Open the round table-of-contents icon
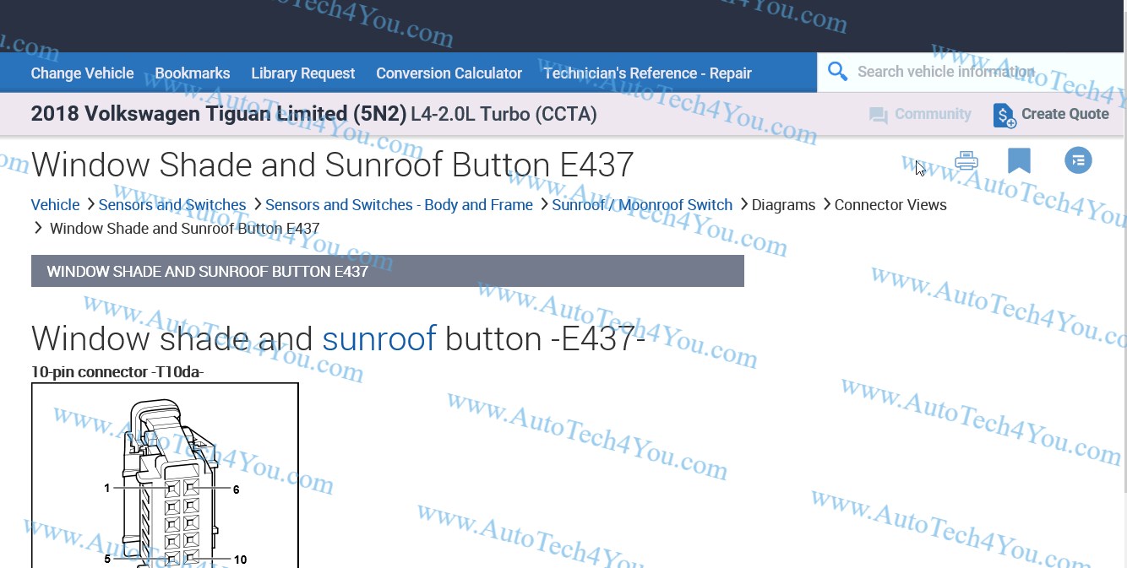The height and width of the screenshot is (568, 1127). point(1078,160)
